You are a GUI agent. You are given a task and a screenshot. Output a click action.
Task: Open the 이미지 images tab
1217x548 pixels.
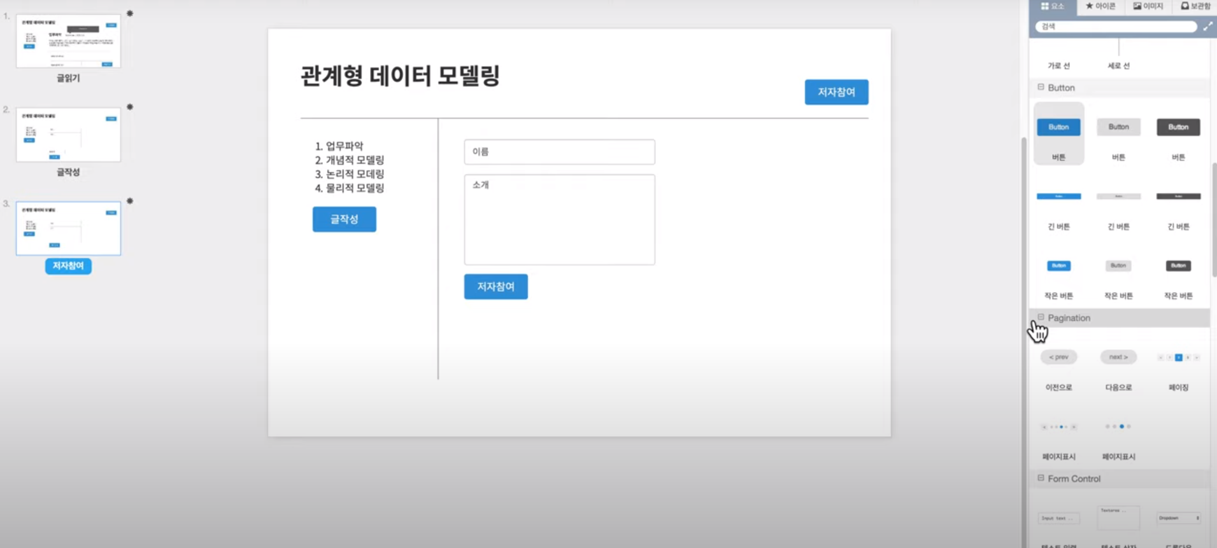[1148, 6]
